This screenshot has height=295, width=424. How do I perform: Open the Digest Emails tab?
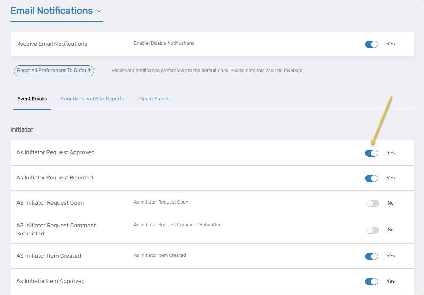click(x=154, y=99)
